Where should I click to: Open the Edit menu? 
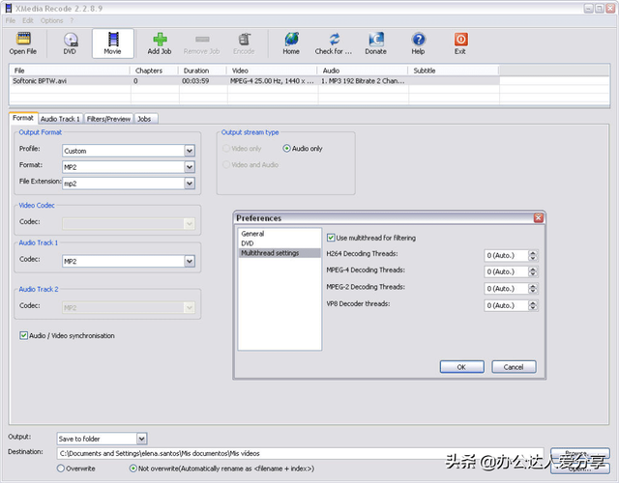28,20
